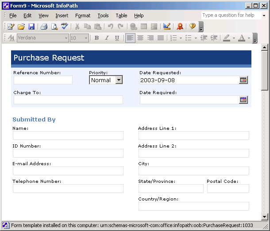Set Align Left paragraph alignment
This screenshot has height=231, width=270.
(x=130, y=38)
